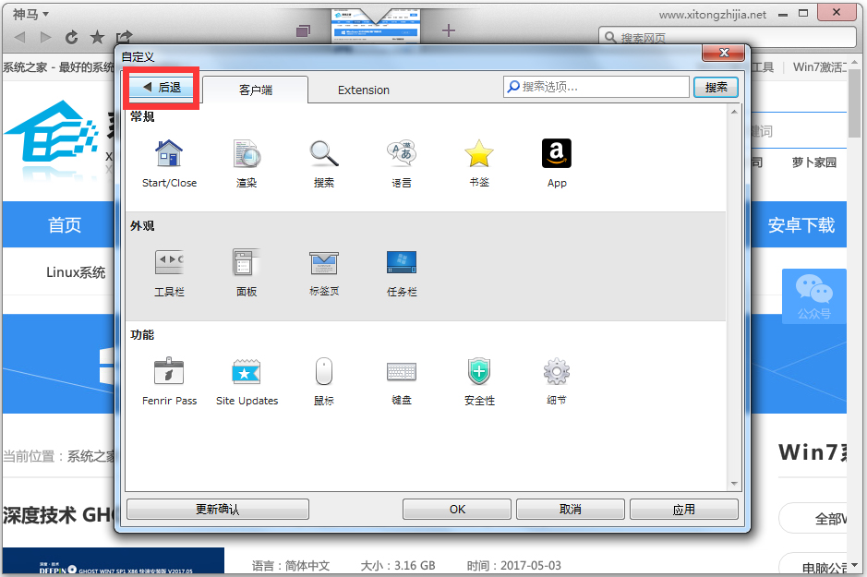
Task: Click the 公众号 WeChat icon on page
Action: [814, 296]
